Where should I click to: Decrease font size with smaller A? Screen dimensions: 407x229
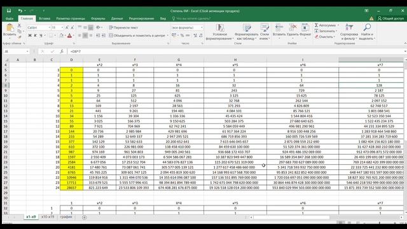coord(72,27)
